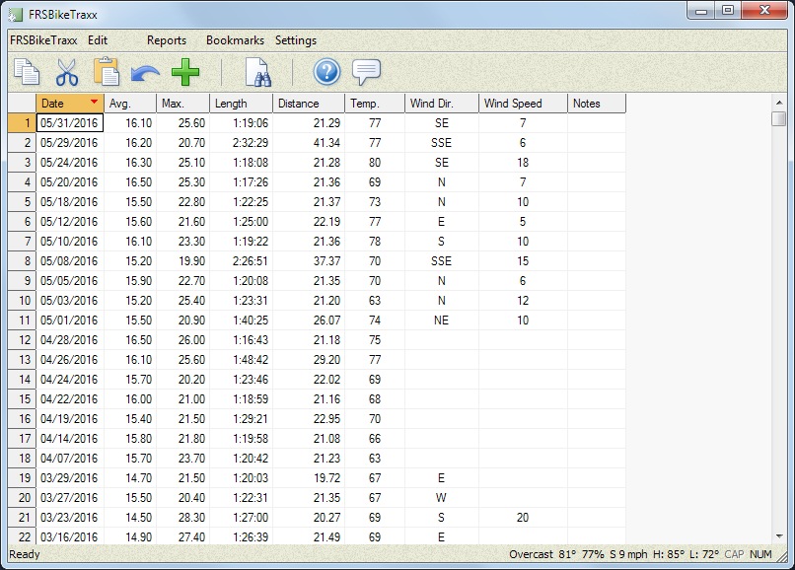
Task: Click the NUM indicator in status bar
Action: (x=760, y=554)
